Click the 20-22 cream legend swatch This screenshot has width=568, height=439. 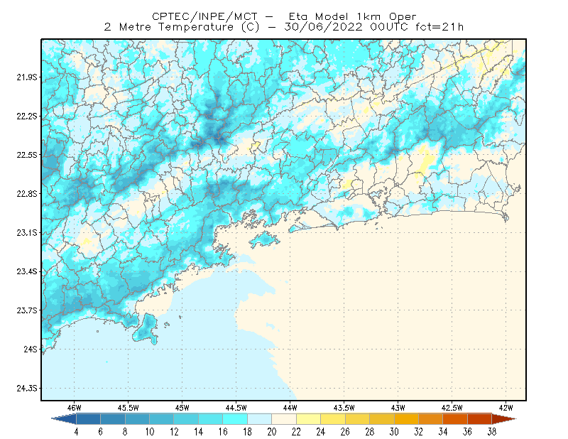(x=284, y=419)
